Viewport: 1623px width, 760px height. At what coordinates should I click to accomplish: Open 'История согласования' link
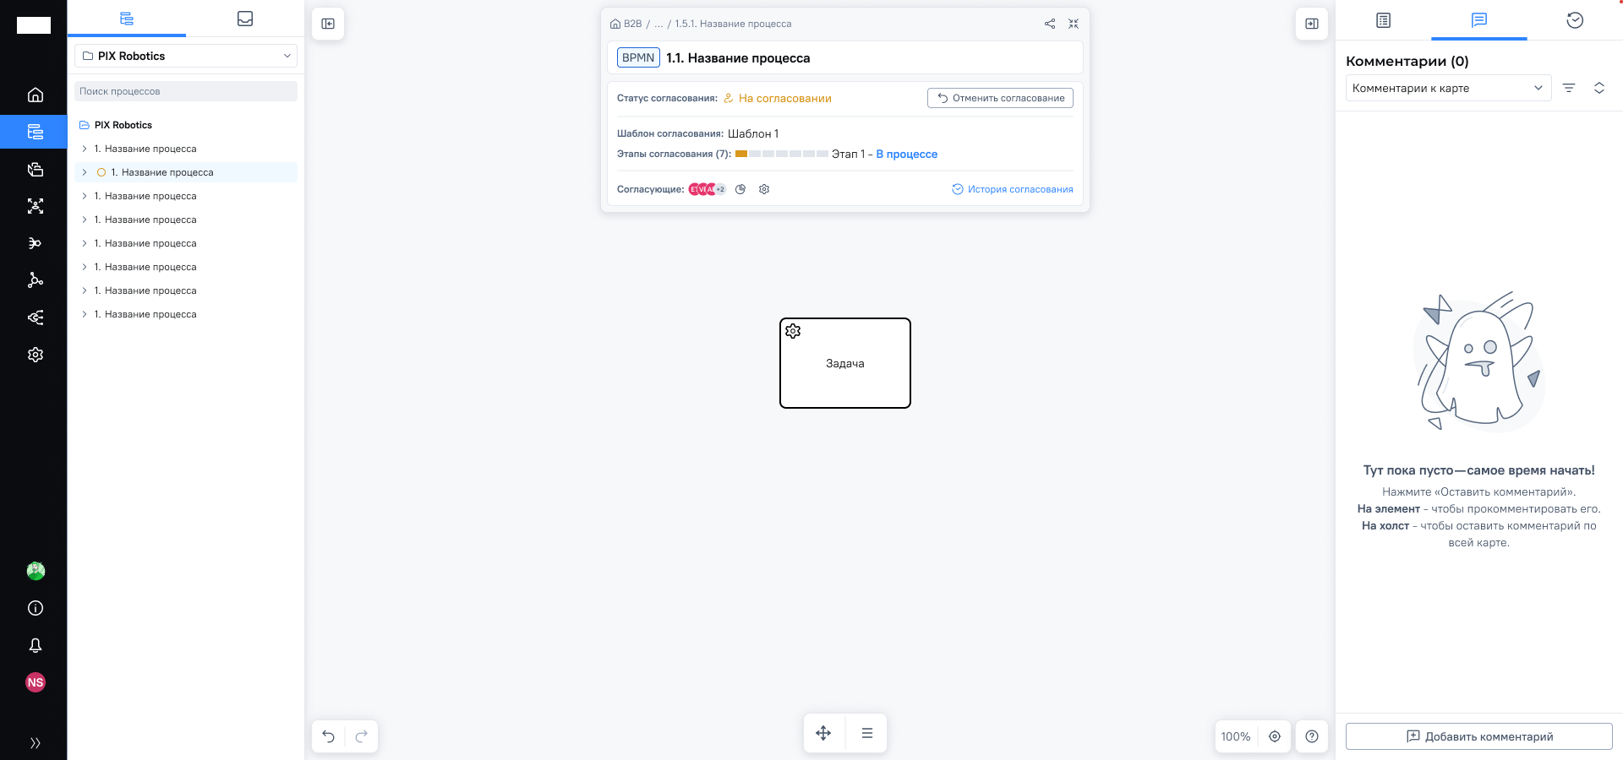coord(1013,189)
